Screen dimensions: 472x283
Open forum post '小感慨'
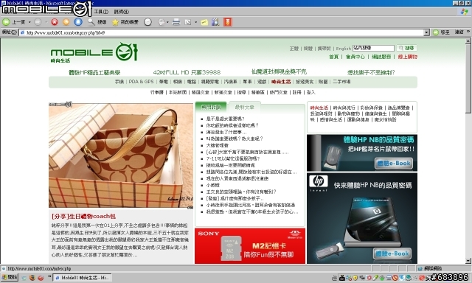click(213, 185)
